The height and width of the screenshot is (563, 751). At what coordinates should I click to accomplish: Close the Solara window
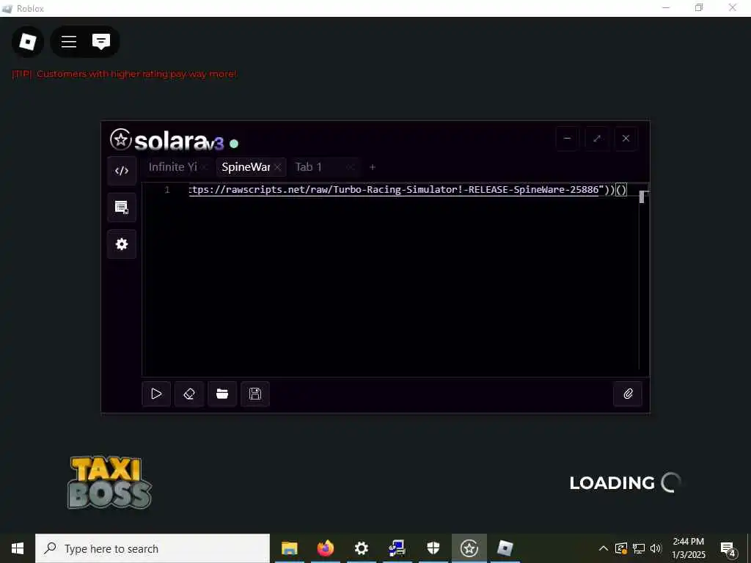626,139
